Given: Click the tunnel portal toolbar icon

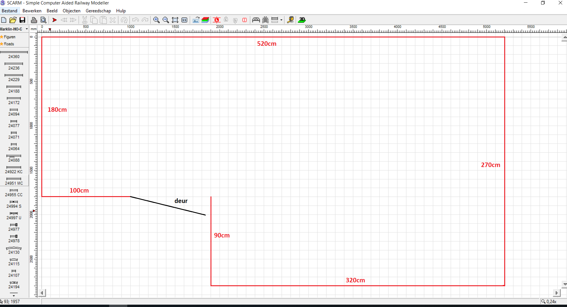Looking at the screenshot, I should coord(266,20).
